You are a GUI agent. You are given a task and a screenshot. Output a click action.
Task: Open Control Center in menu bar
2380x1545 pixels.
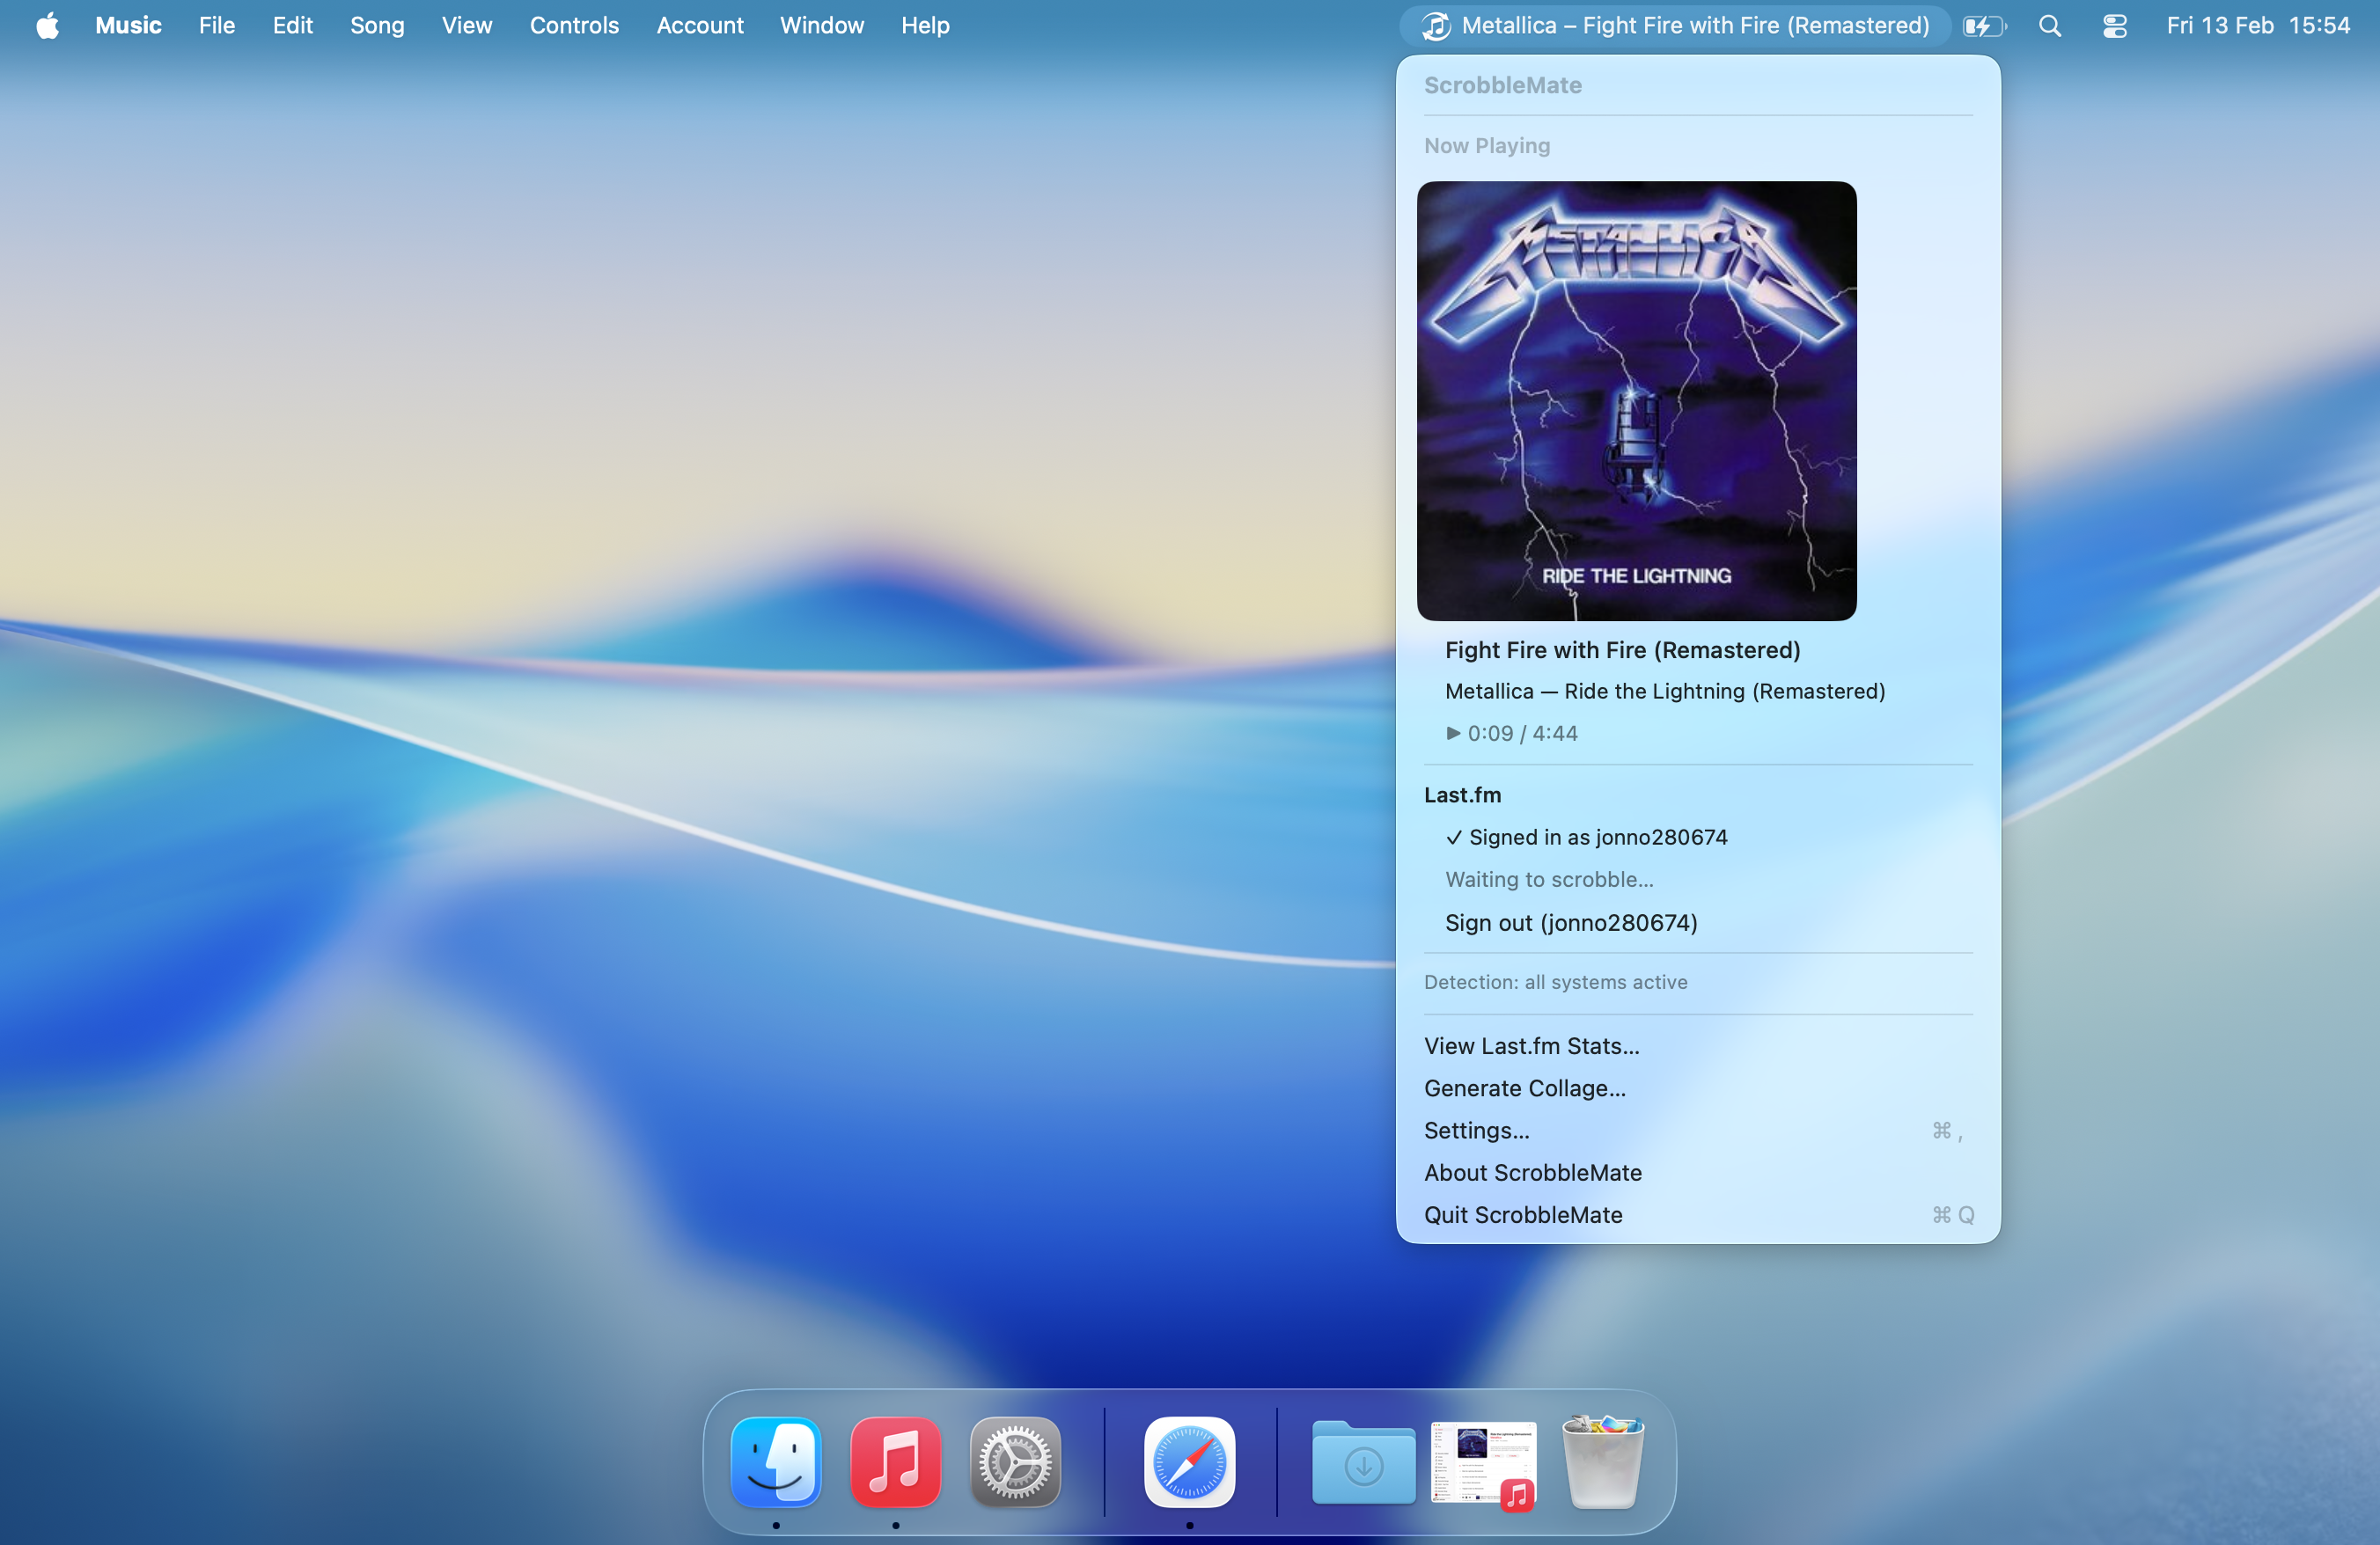coord(2114,26)
